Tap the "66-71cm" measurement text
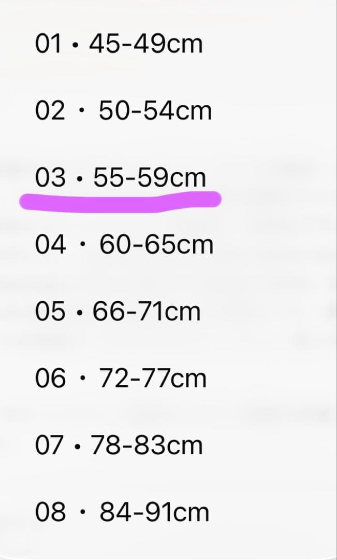337x560 pixels. click(x=146, y=312)
